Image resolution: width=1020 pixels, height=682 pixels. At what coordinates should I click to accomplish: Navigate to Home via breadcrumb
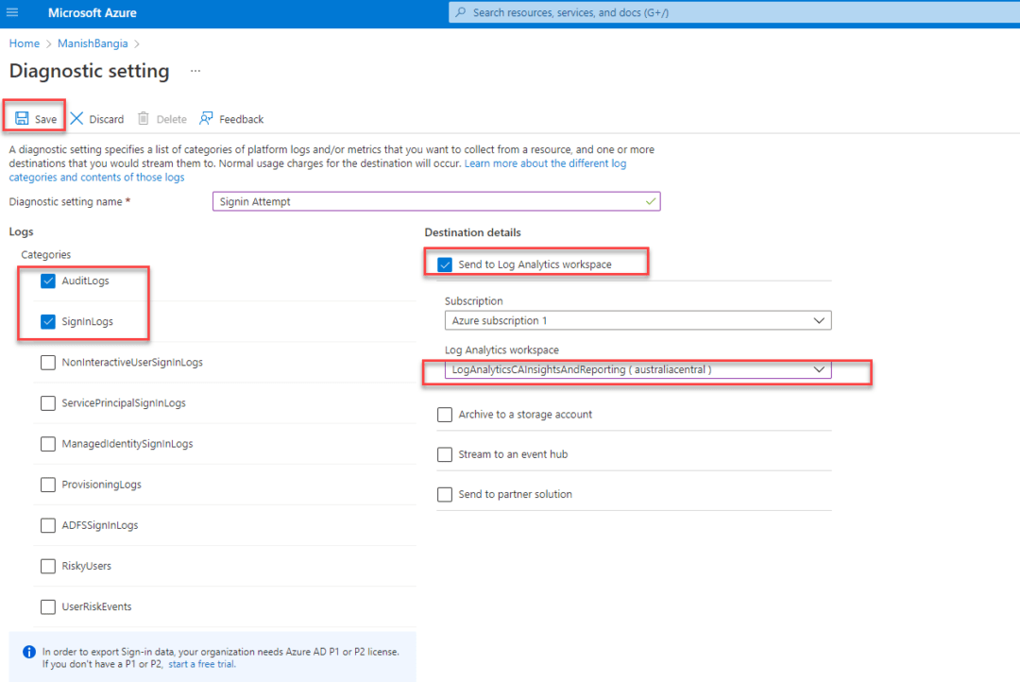(x=24, y=43)
